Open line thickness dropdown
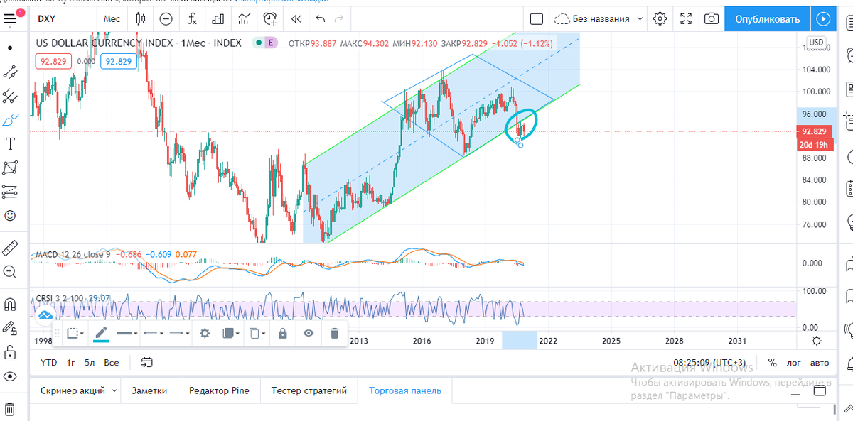 click(127, 333)
